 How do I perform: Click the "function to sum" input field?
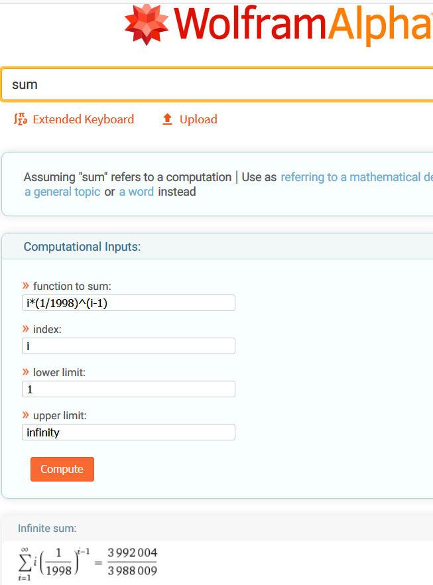pyautogui.click(x=128, y=303)
